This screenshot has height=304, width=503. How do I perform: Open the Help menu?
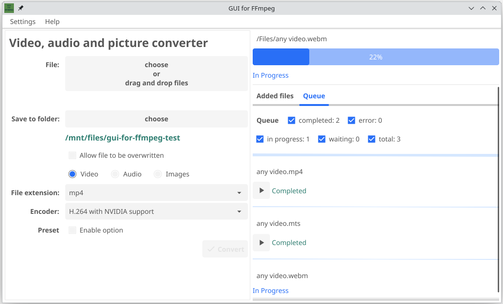pyautogui.click(x=52, y=22)
